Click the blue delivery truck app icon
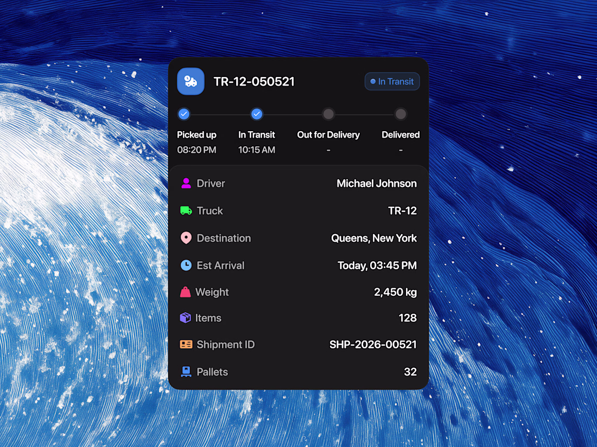 point(190,81)
